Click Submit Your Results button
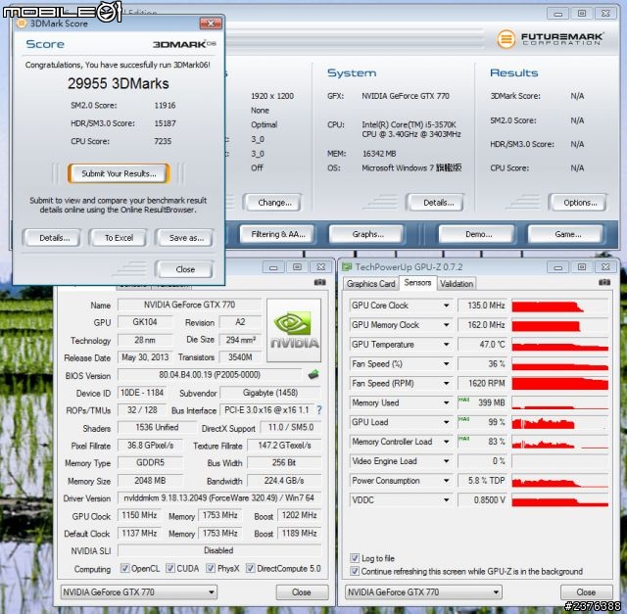Image resolution: width=627 pixels, height=614 pixels. [119, 173]
